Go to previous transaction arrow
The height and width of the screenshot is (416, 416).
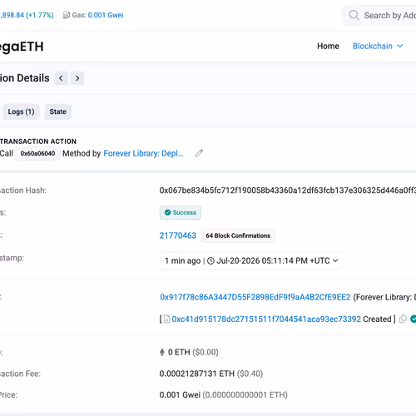tap(61, 78)
